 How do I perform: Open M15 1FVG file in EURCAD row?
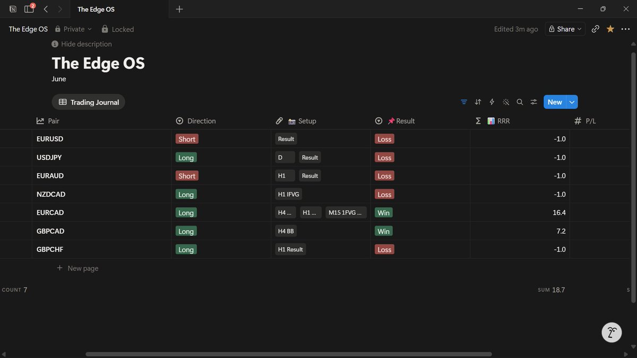tap(346, 213)
